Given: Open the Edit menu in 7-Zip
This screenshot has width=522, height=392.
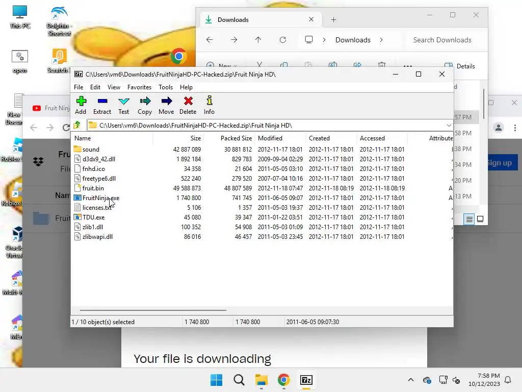Looking at the screenshot, I should (95, 87).
